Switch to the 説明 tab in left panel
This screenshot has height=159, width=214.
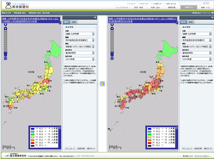(73, 22)
